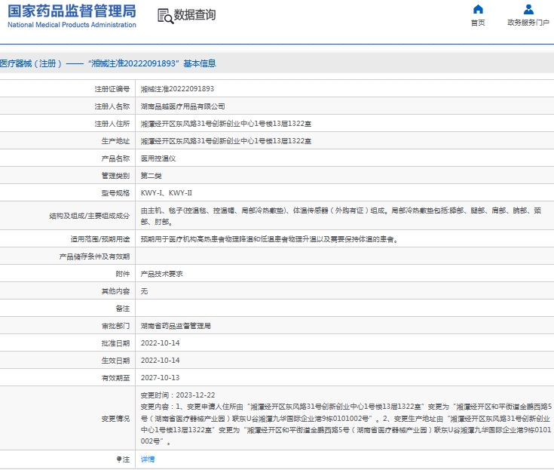This screenshot has width=554, height=470.
Task: Click the 无 value for other content
Action: (x=144, y=291)
